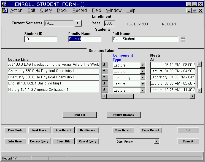Open list of values for Chemistry Laboratory row

pos(105,77)
